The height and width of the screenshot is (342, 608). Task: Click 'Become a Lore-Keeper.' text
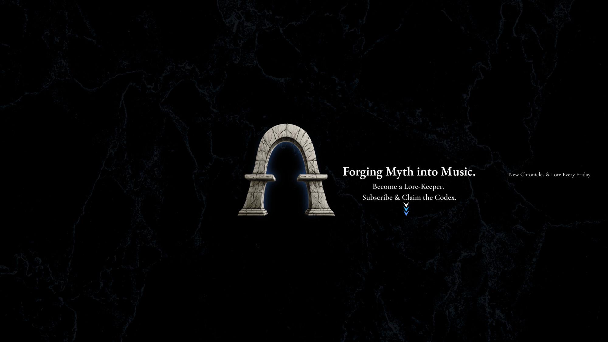pos(408,186)
